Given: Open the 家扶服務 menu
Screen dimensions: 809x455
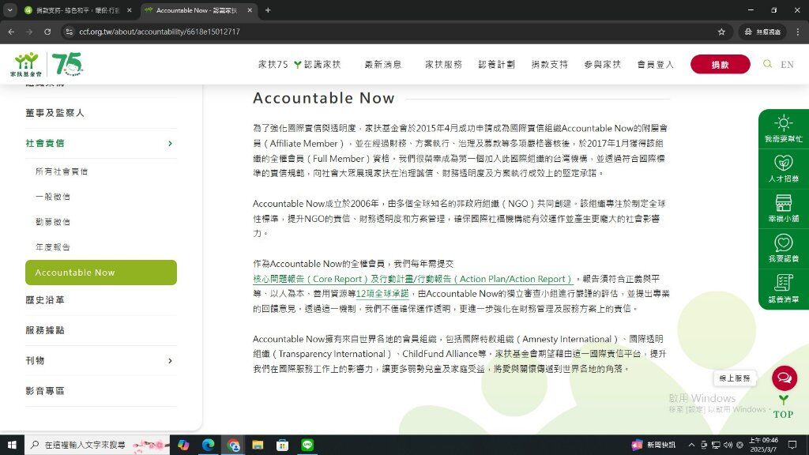Looking at the screenshot, I should (x=443, y=65).
